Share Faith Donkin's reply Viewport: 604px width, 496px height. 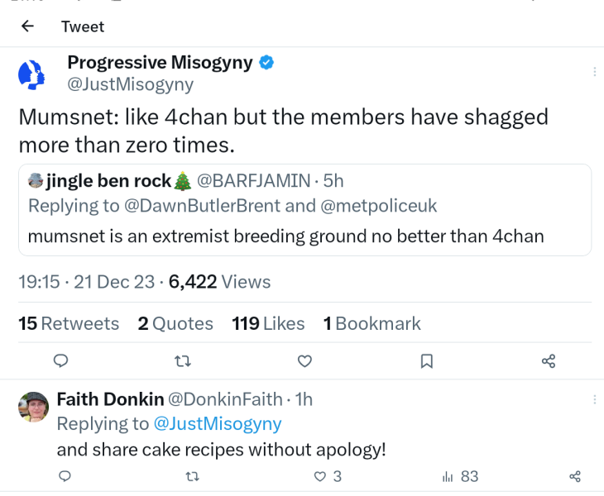click(x=575, y=476)
